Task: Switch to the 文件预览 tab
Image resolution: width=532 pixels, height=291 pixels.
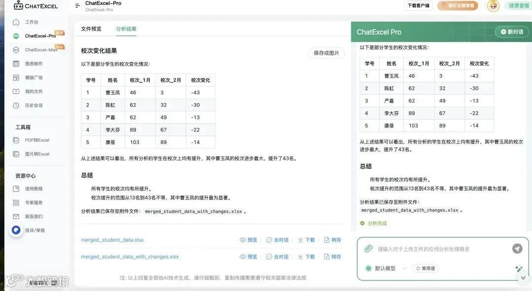Action: pos(91,29)
